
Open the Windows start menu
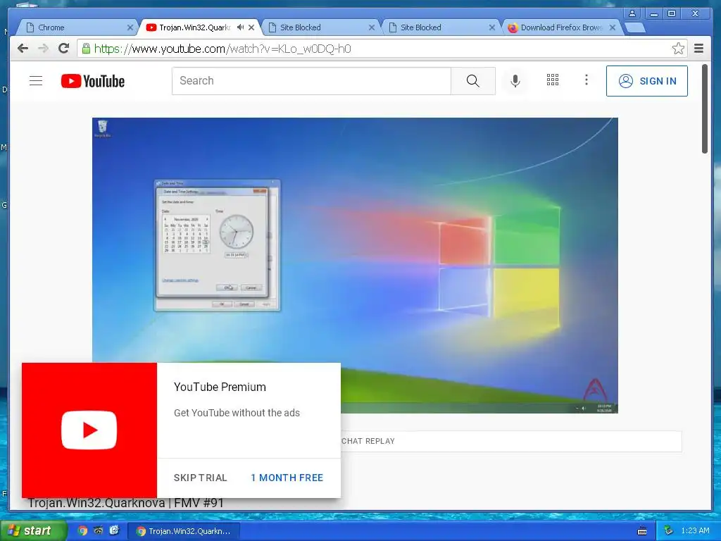click(32, 530)
